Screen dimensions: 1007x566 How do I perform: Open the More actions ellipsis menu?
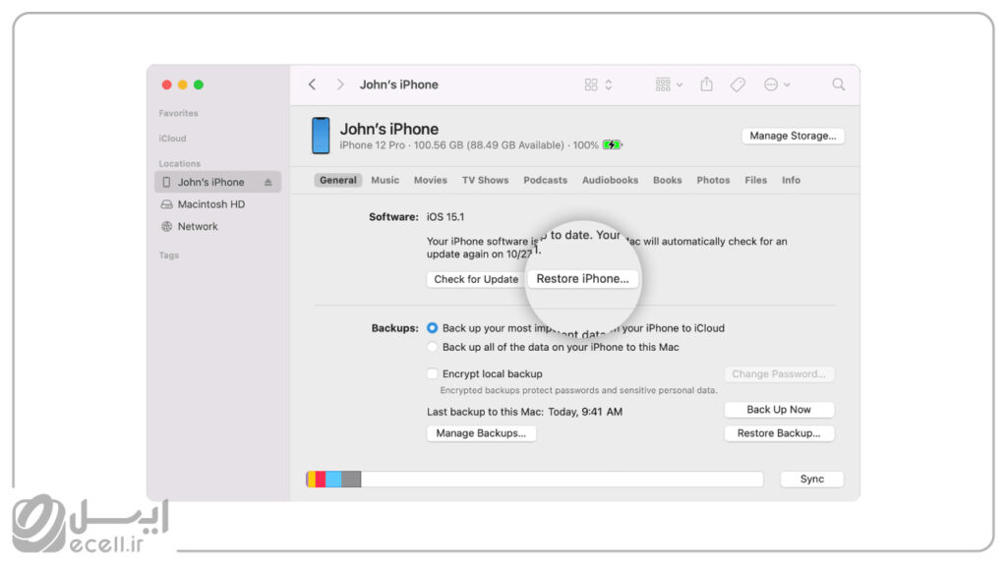click(777, 85)
